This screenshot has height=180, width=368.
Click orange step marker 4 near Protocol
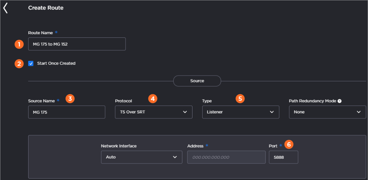pos(153,99)
